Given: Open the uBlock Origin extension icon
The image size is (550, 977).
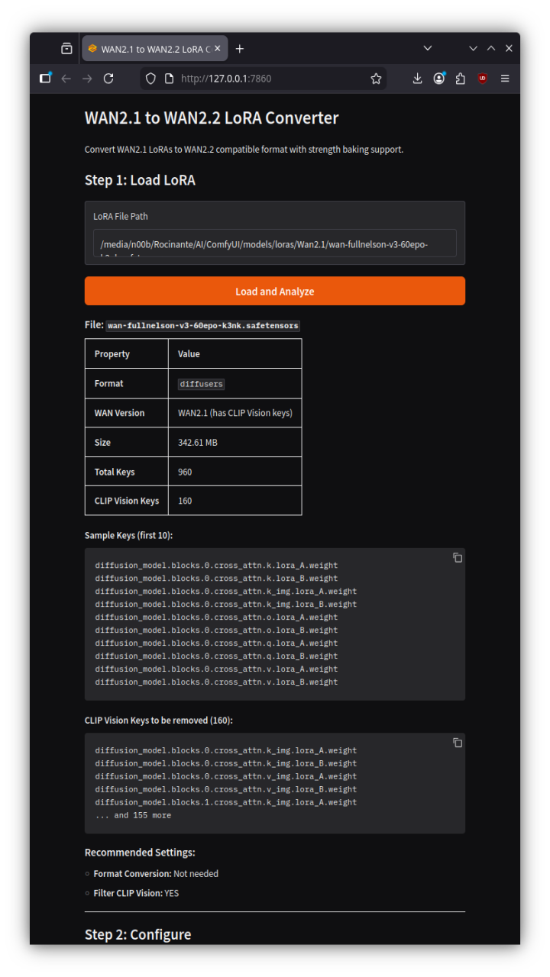Looking at the screenshot, I should pos(482,79).
